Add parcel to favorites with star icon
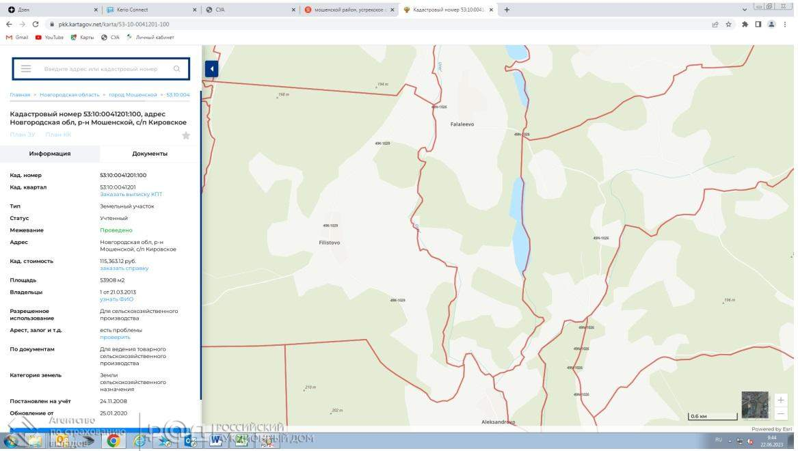The width and height of the screenshot is (798, 451). [186, 135]
